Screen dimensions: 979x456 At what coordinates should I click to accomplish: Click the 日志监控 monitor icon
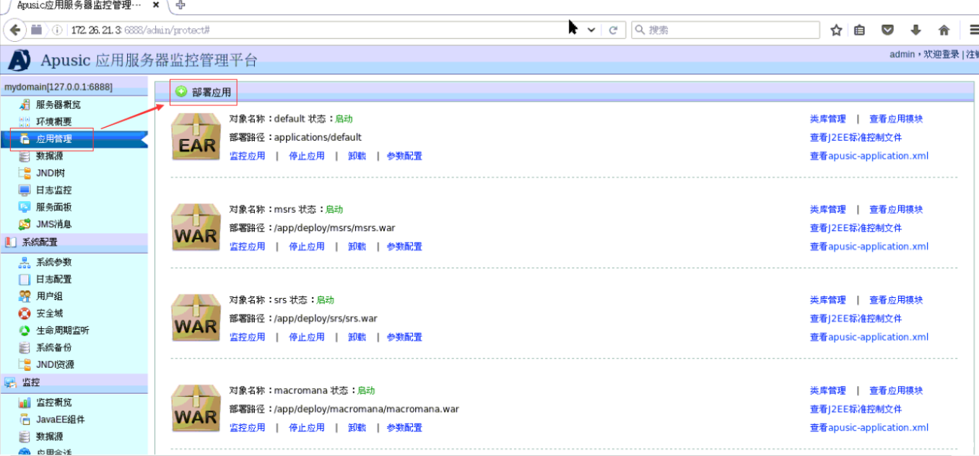(x=25, y=190)
